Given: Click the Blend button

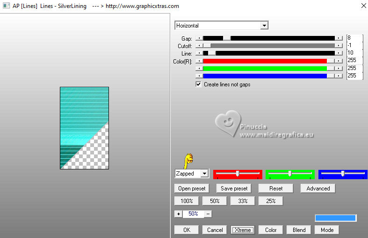Looking at the screenshot, I should [299, 230].
